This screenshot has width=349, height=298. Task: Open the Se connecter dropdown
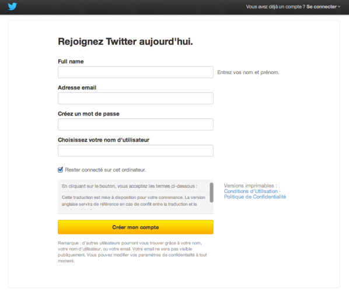[x=323, y=6]
